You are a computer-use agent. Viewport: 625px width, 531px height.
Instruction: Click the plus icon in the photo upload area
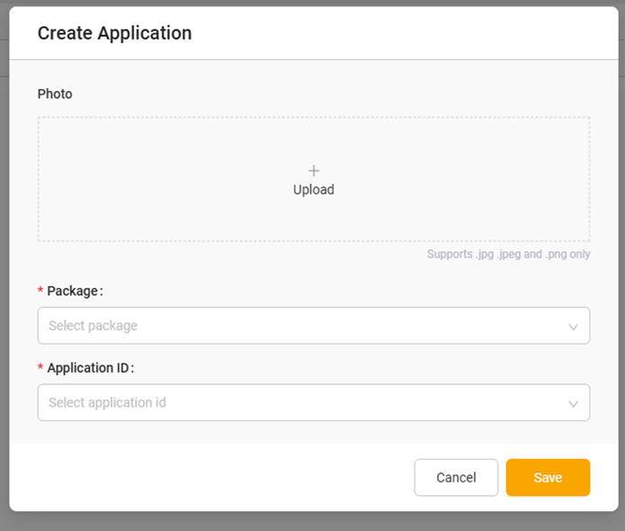click(314, 171)
